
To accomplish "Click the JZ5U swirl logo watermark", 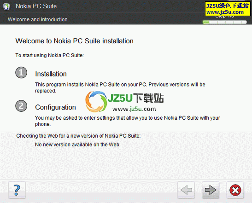I will pos(96,101).
